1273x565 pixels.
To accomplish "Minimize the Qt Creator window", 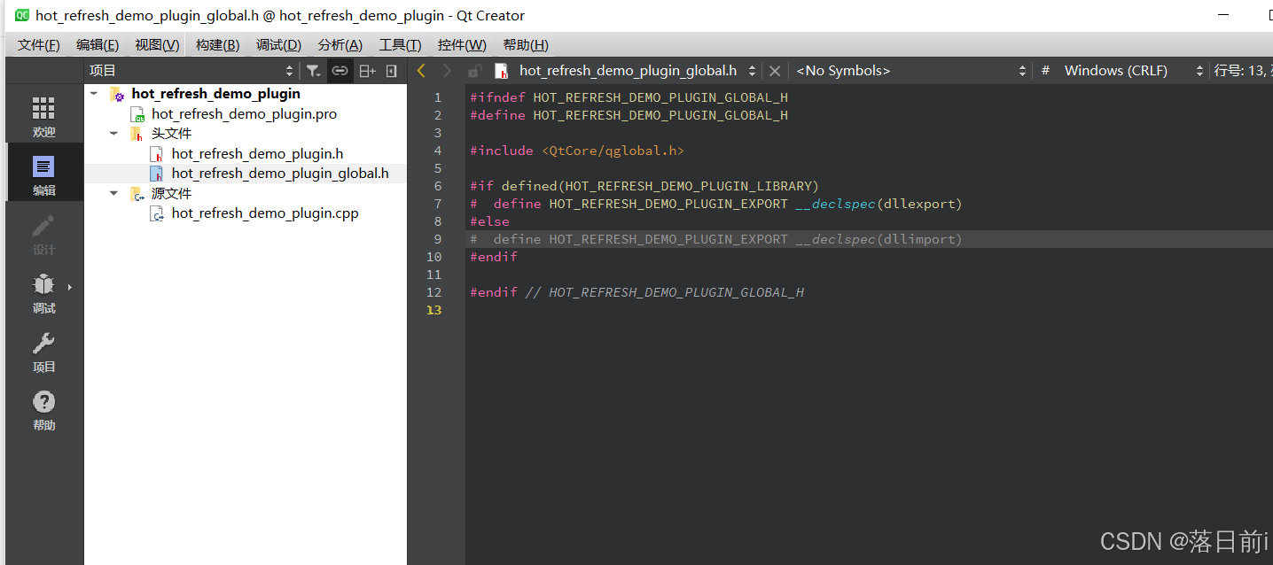I will [x=1223, y=15].
